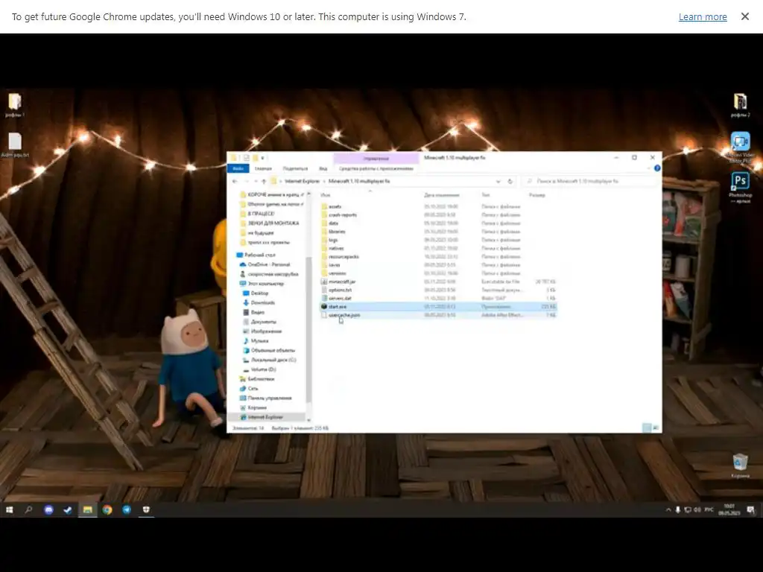Open the Файл ribbon tab
This screenshot has height=572, width=763.
coord(238,168)
